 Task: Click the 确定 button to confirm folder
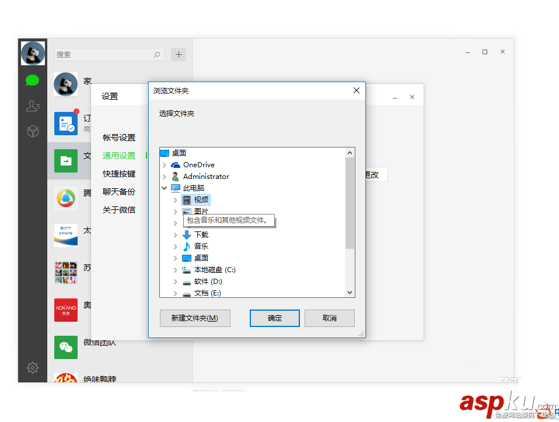point(274,318)
